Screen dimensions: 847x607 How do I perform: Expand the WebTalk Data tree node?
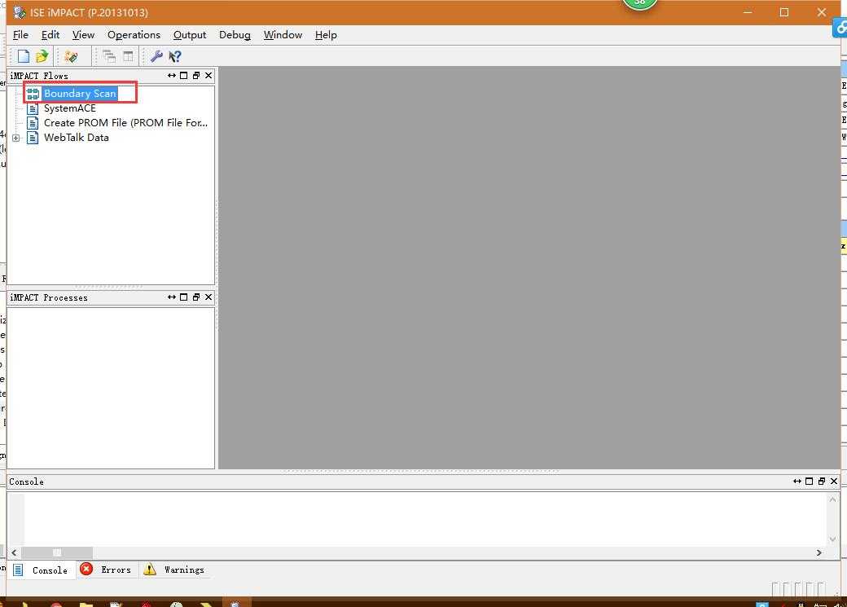[x=16, y=138]
